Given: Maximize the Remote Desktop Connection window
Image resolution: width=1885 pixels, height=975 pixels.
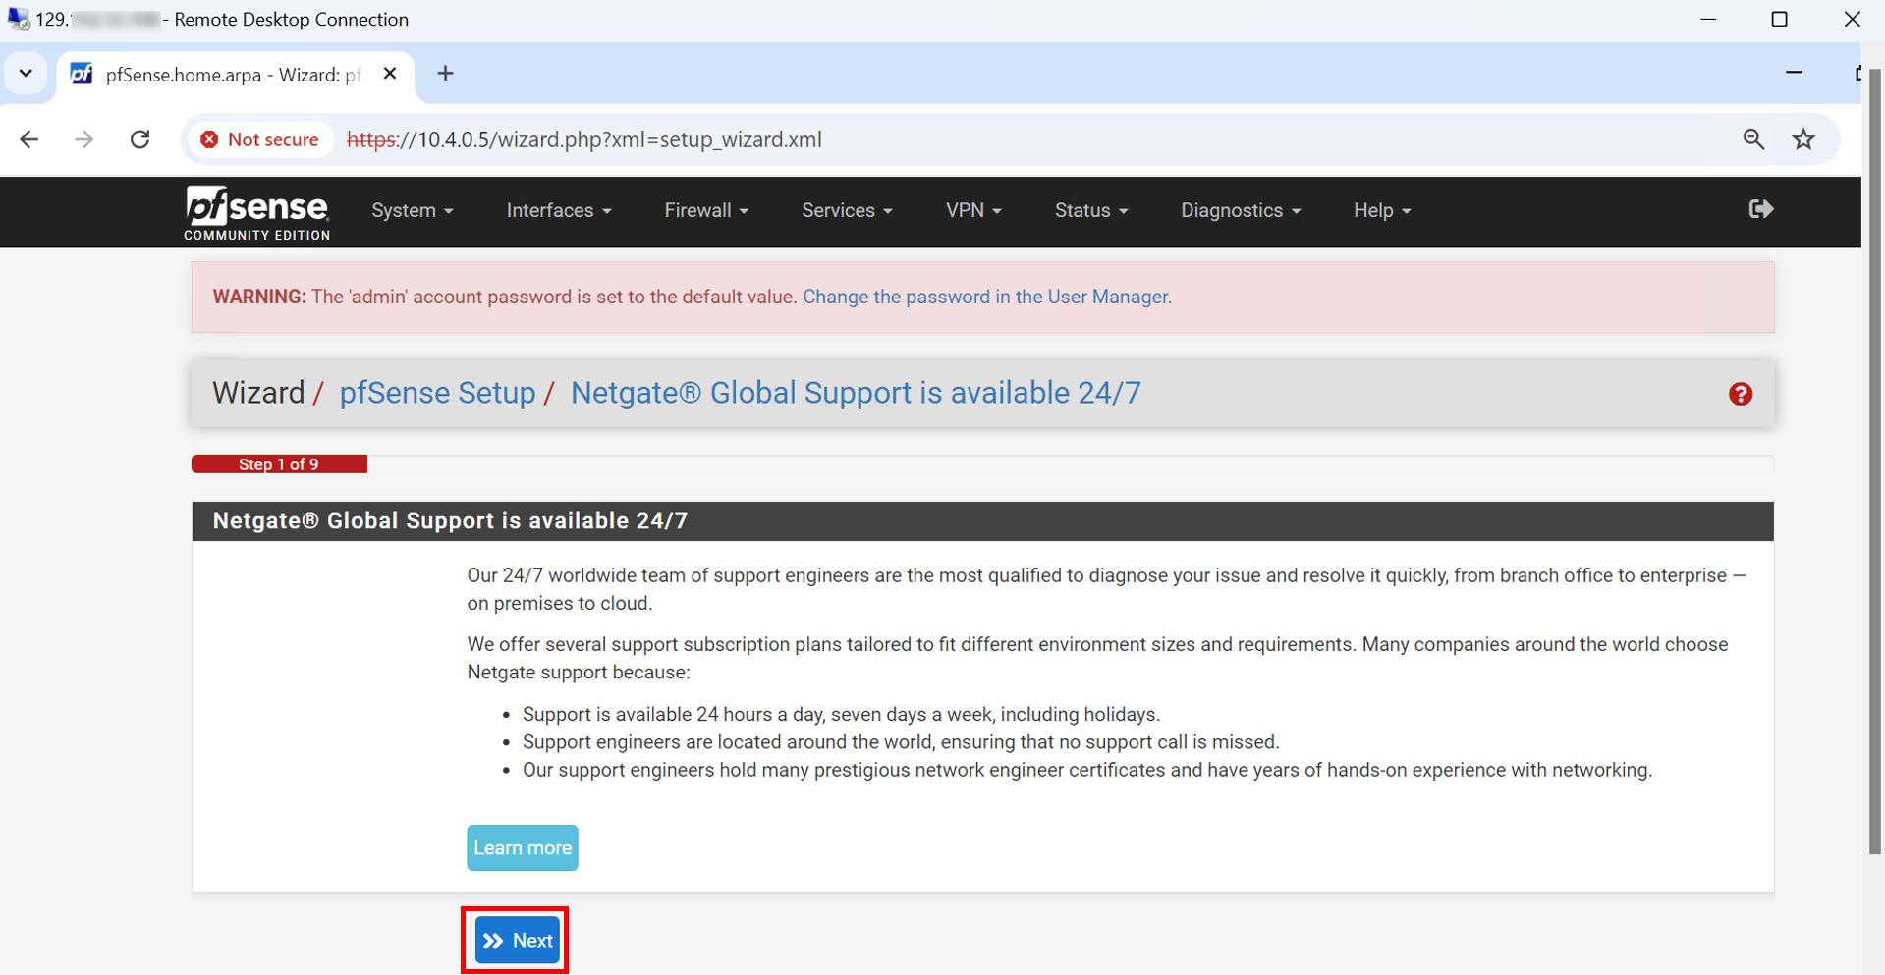Looking at the screenshot, I should (x=1779, y=20).
